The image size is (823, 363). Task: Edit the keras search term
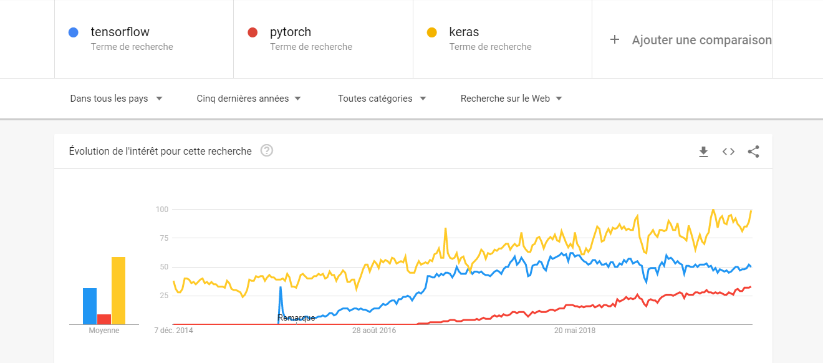[x=464, y=32]
